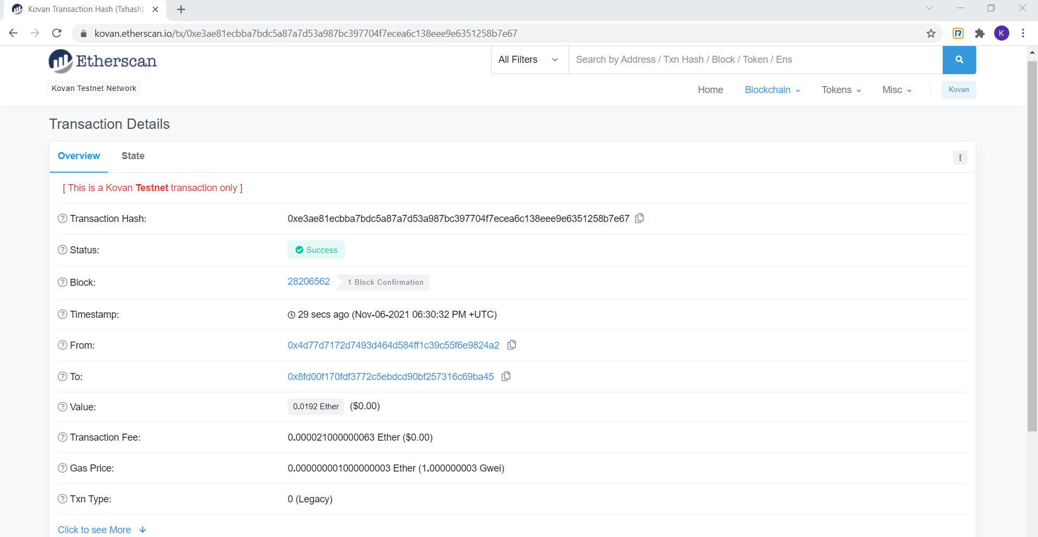Copy the From address icon
Viewport: 1038px width, 537px height.
point(512,345)
